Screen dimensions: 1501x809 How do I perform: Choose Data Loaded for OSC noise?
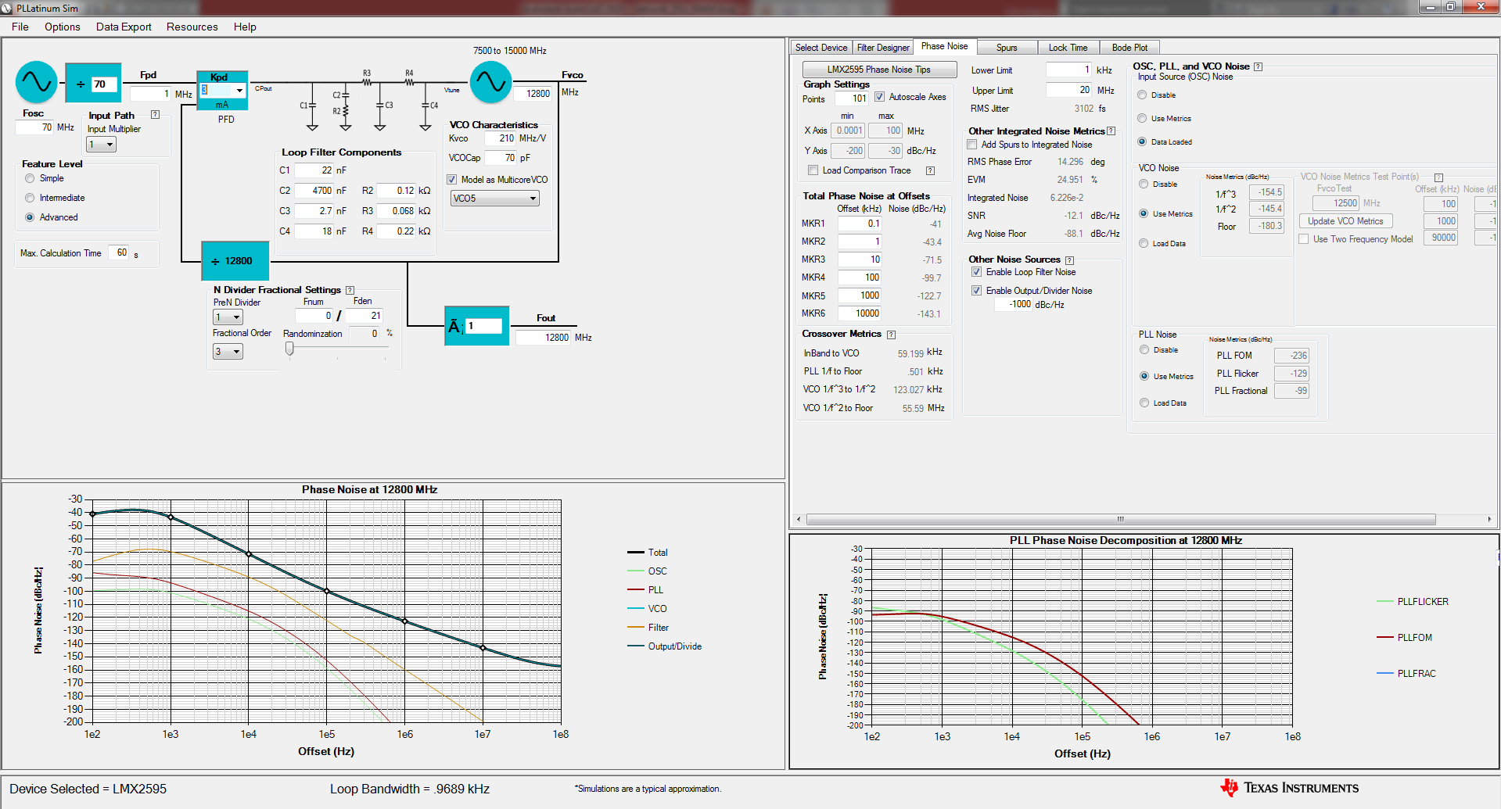[x=1142, y=141]
